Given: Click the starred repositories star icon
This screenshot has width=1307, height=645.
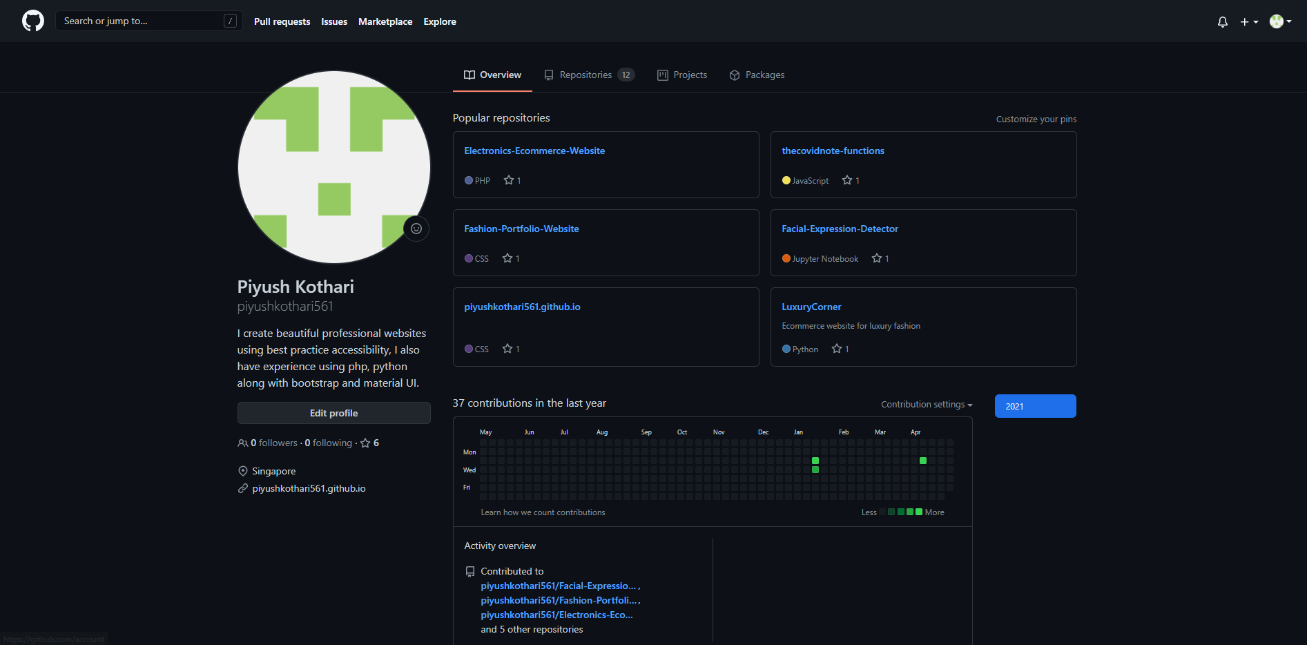Looking at the screenshot, I should pyautogui.click(x=366, y=443).
